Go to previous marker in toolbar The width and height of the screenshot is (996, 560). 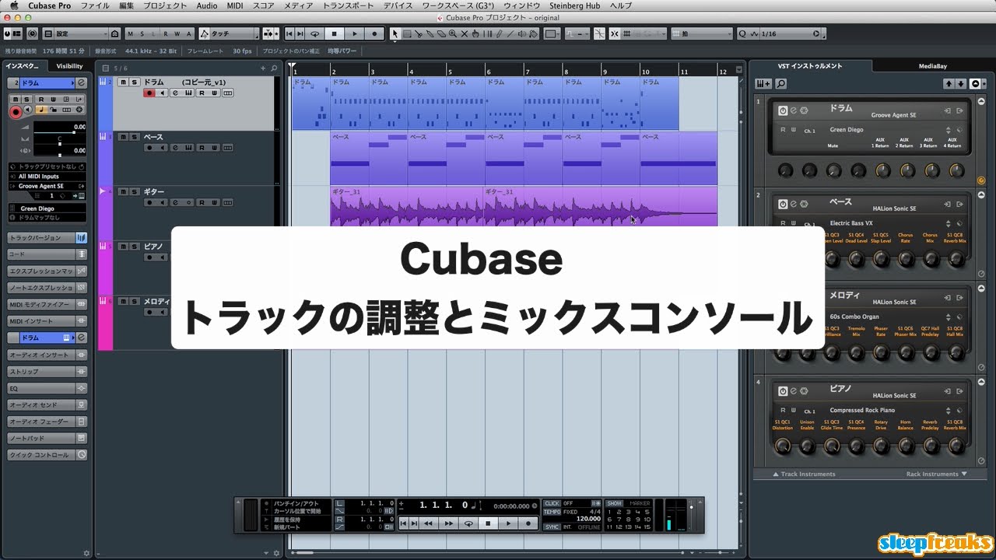coord(289,33)
